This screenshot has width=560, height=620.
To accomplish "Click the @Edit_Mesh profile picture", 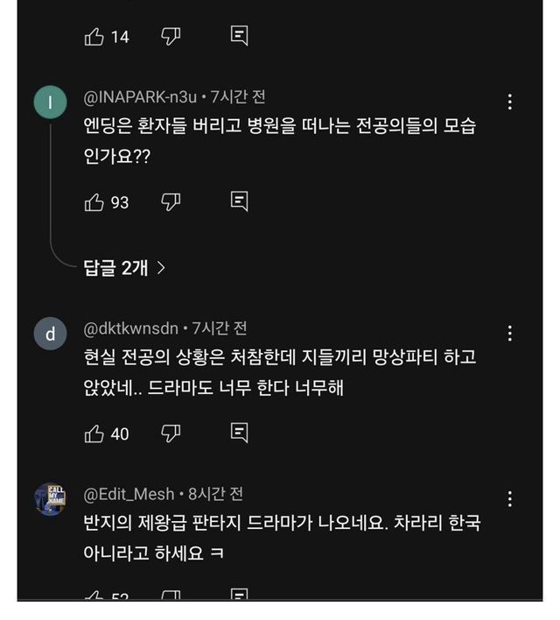I will pyautogui.click(x=50, y=499).
